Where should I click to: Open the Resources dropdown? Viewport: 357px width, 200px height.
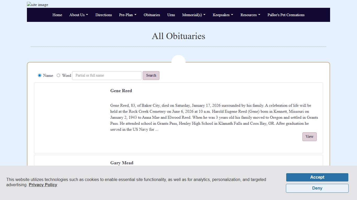coord(250,15)
